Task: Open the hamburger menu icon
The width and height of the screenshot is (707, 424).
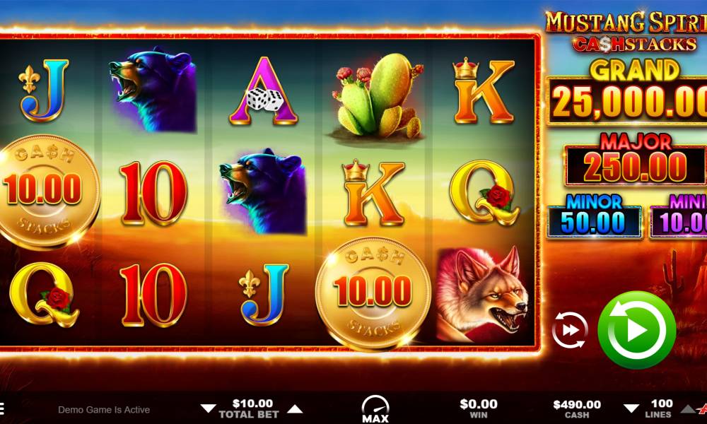Action: (2, 409)
